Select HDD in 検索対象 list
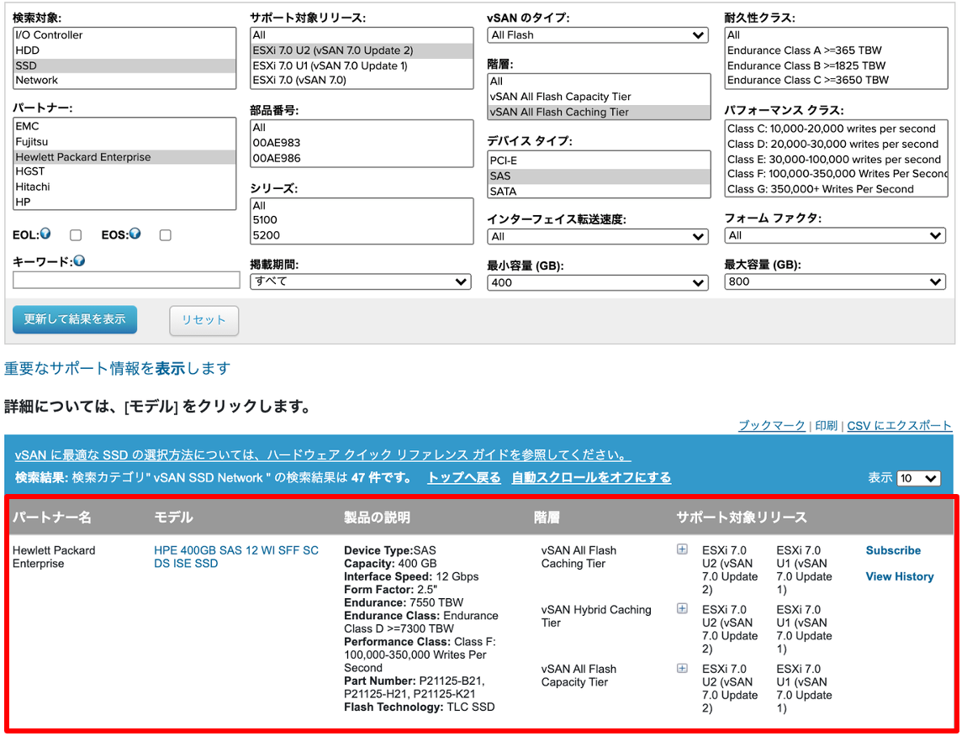The width and height of the screenshot is (967, 736). (x=124, y=50)
